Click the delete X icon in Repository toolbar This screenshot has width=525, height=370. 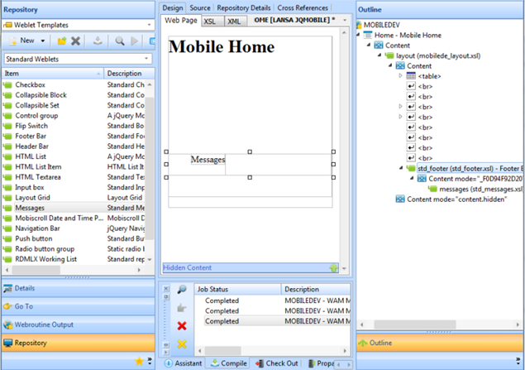[x=76, y=41]
